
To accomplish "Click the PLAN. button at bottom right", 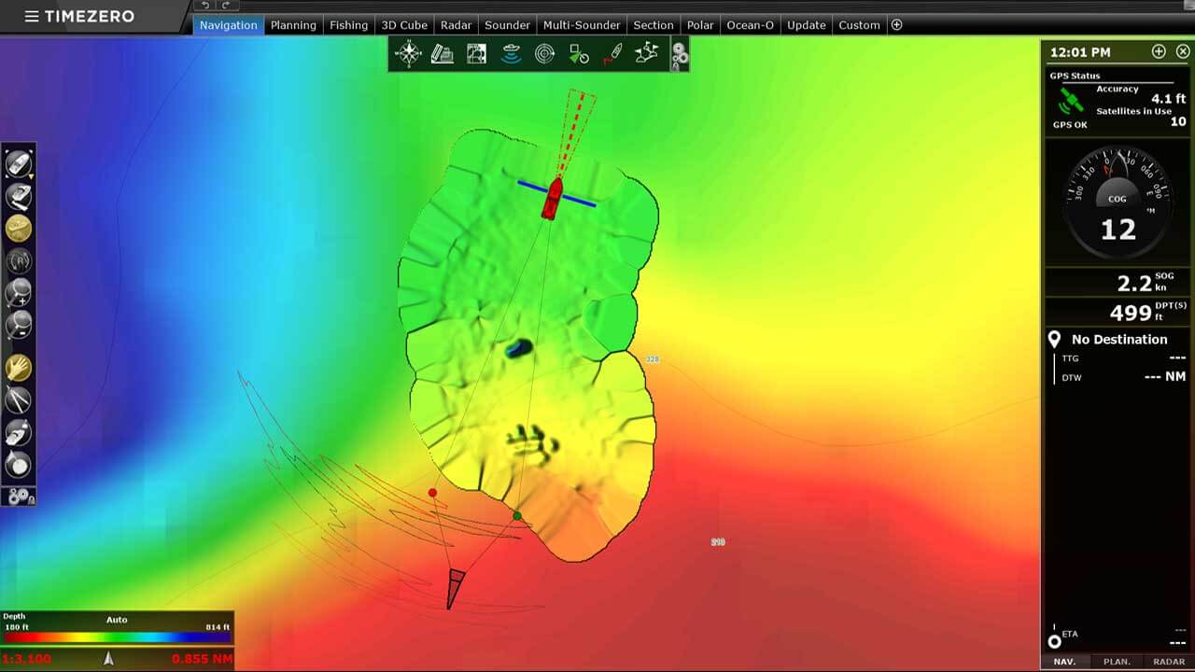I will [x=1117, y=661].
